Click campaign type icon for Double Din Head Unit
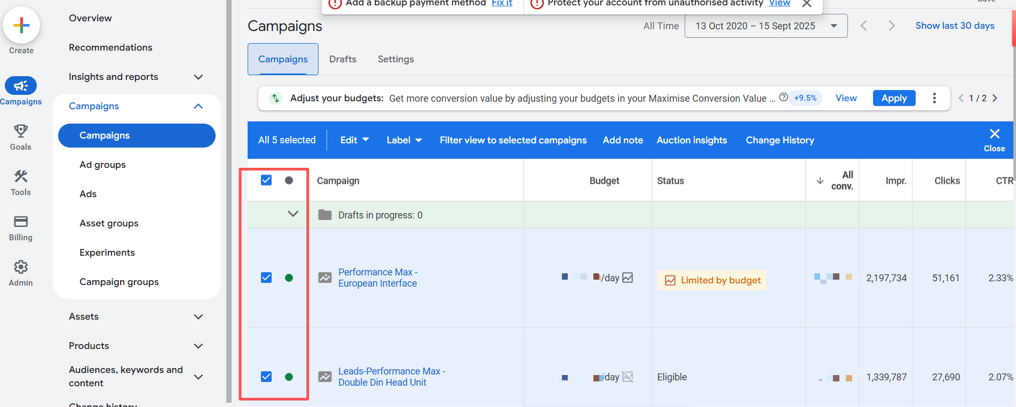The height and width of the screenshot is (407, 1016). click(x=325, y=377)
